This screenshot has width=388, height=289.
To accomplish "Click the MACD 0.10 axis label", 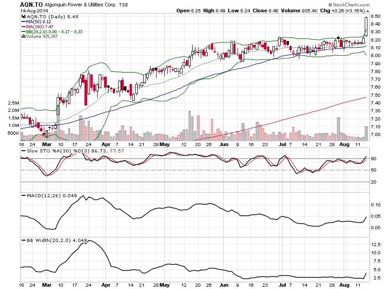I will pos(376,205).
